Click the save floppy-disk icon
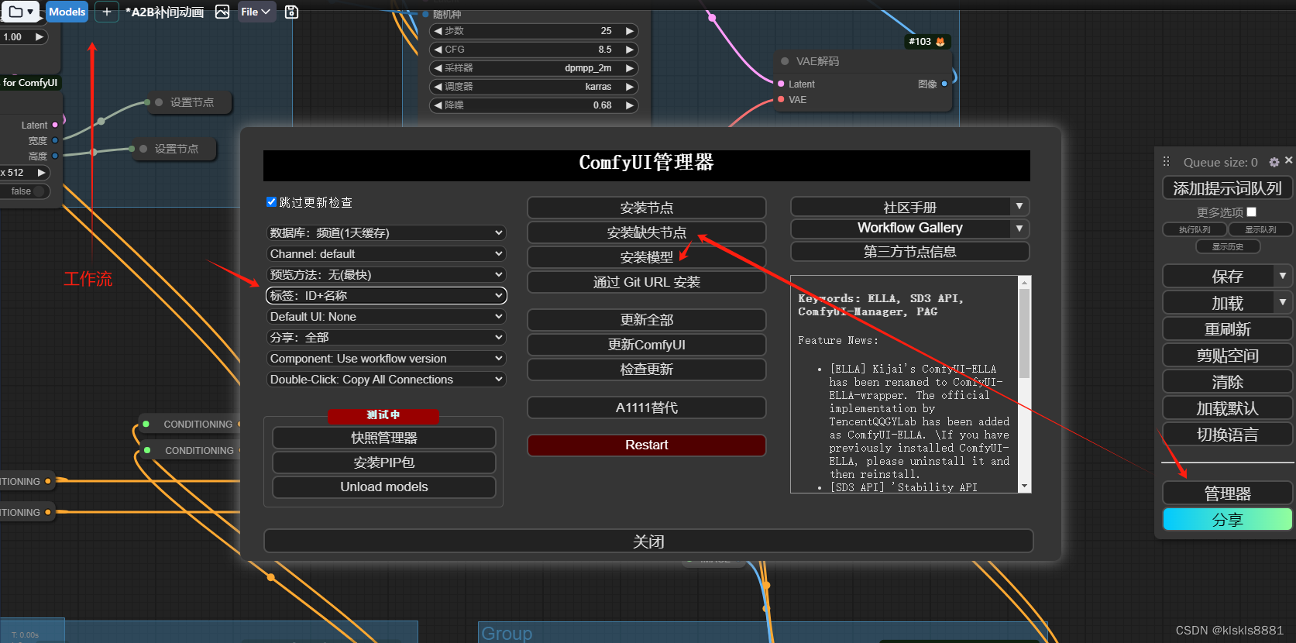Viewport: 1296px width, 643px height. [x=291, y=12]
